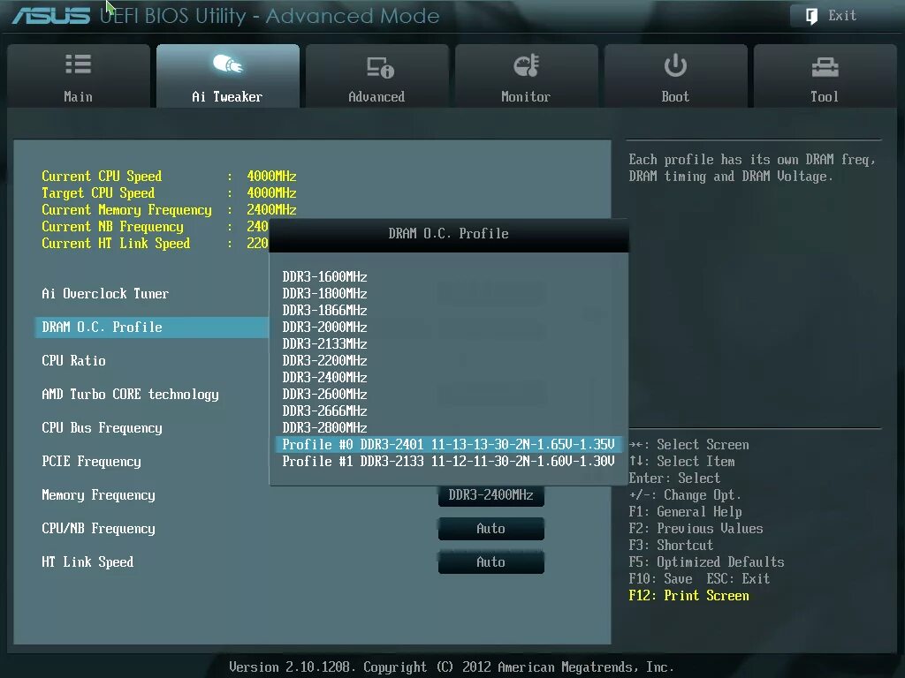905x678 pixels.
Task: Open the Main tab list icon
Action: pyautogui.click(x=79, y=64)
